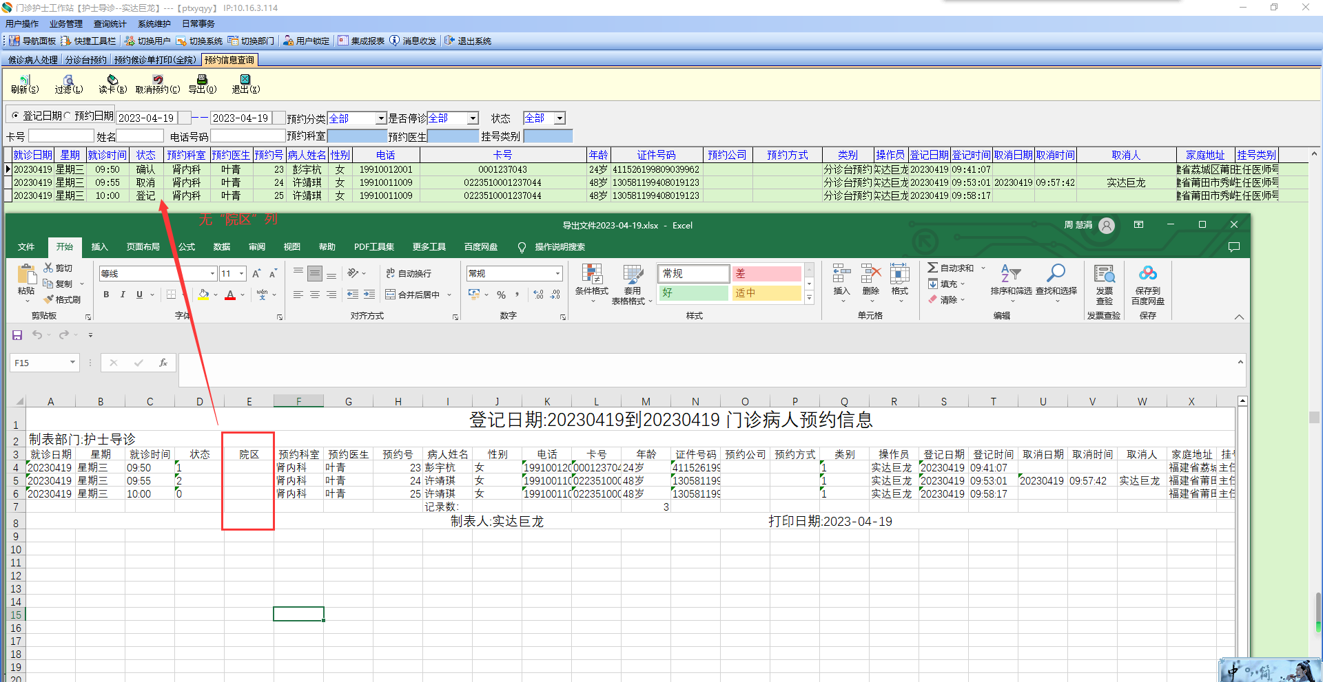Click the increase font size icon
The height and width of the screenshot is (682, 1323).
pyautogui.click(x=256, y=273)
